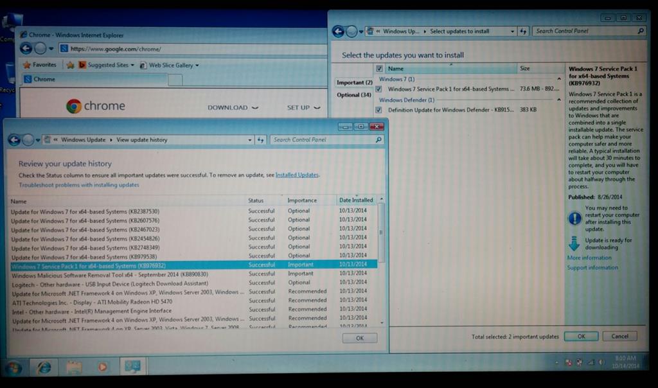Toggle the select-all checkbox in Name header
Screen dimensions: 658x388
coord(379,69)
